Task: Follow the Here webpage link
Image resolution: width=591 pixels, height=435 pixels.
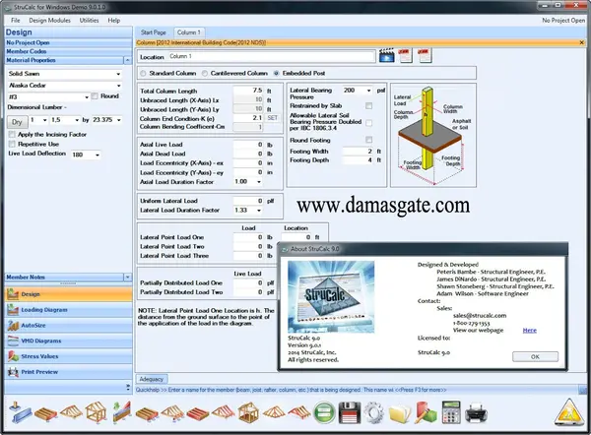Action: [x=530, y=331]
